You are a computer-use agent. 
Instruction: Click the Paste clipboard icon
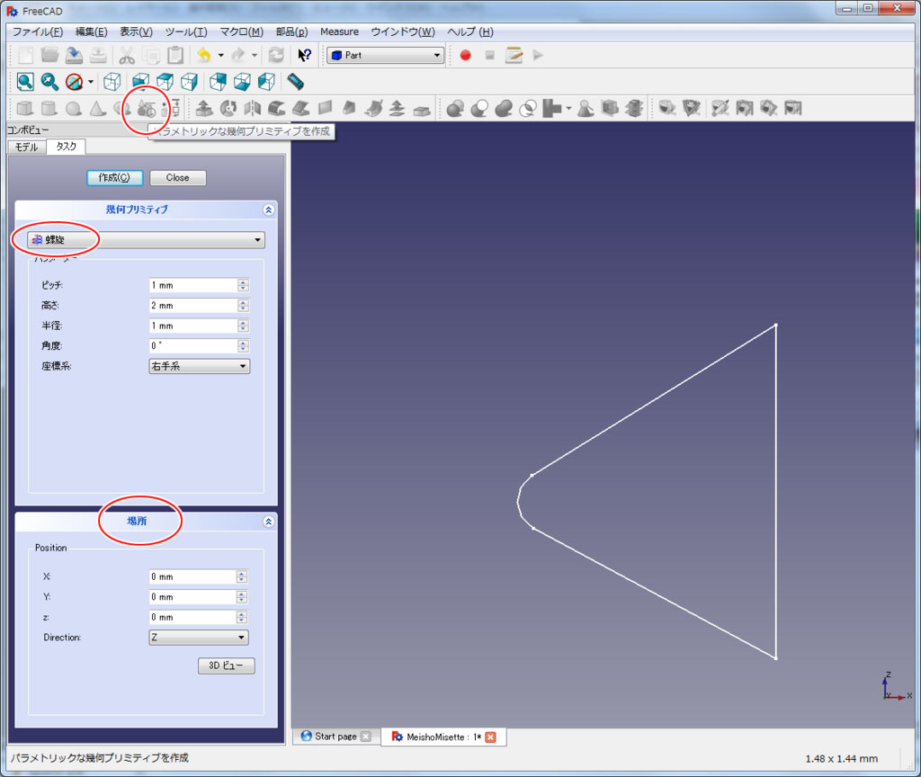(x=175, y=55)
